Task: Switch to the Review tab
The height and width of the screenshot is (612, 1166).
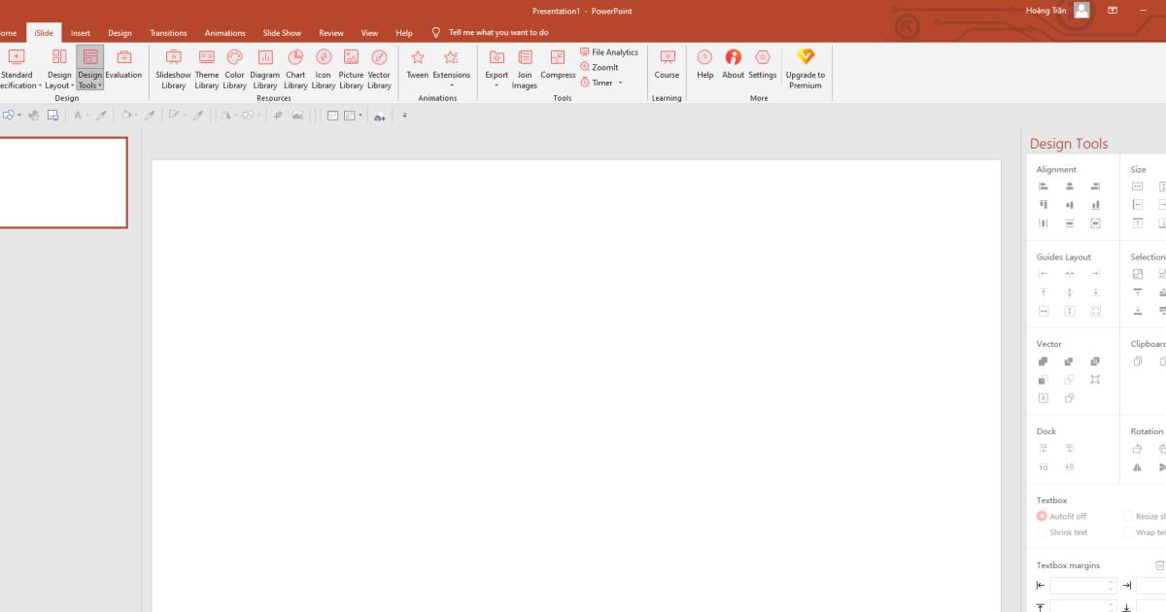Action: coord(330,32)
